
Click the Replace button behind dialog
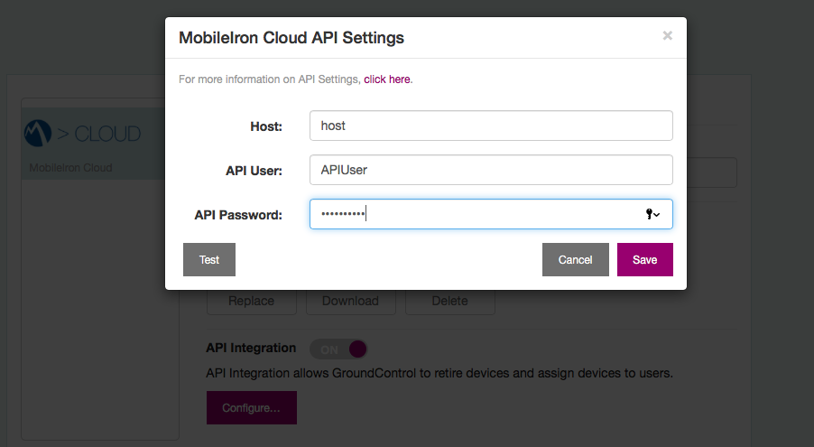pyautogui.click(x=251, y=302)
